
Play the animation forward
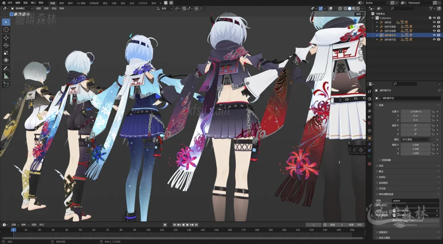click(187, 225)
